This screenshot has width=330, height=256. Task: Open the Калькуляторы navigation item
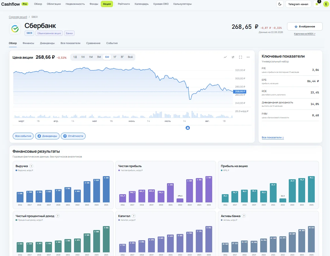[183, 4]
